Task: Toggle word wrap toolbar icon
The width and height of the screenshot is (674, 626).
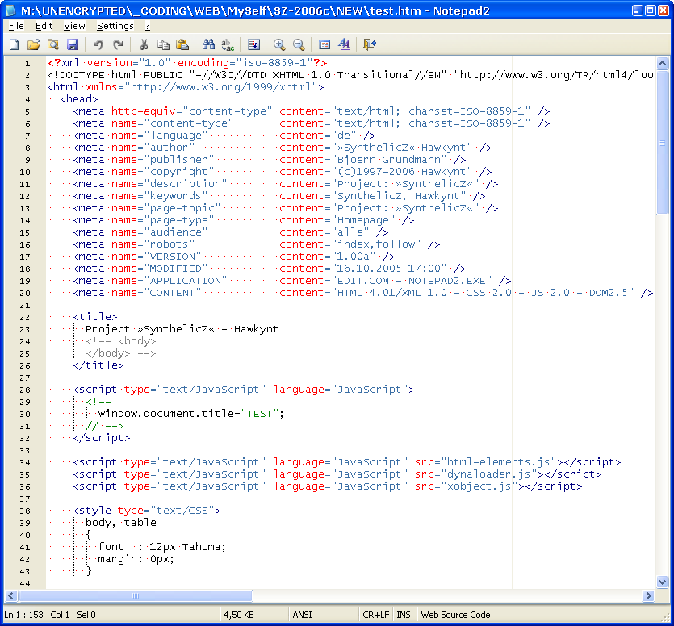Action: 253,44
